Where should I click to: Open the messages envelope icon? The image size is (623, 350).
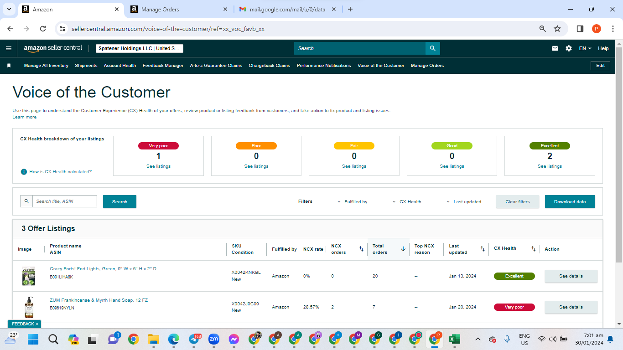pos(555,48)
